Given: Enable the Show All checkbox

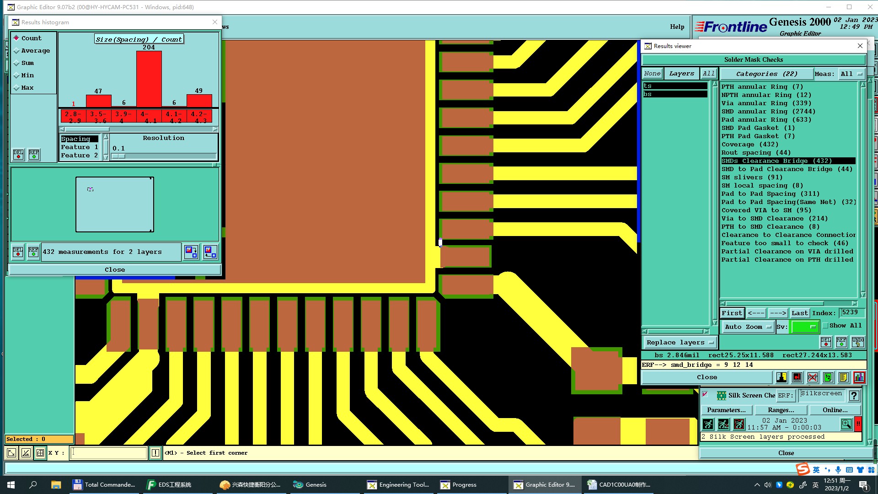Looking at the screenshot, I should [x=825, y=326].
